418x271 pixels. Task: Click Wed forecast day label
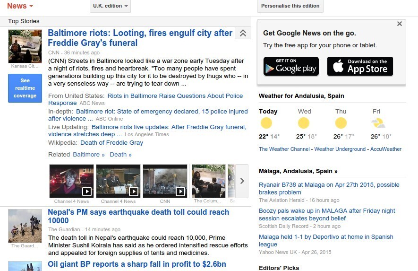305,111
